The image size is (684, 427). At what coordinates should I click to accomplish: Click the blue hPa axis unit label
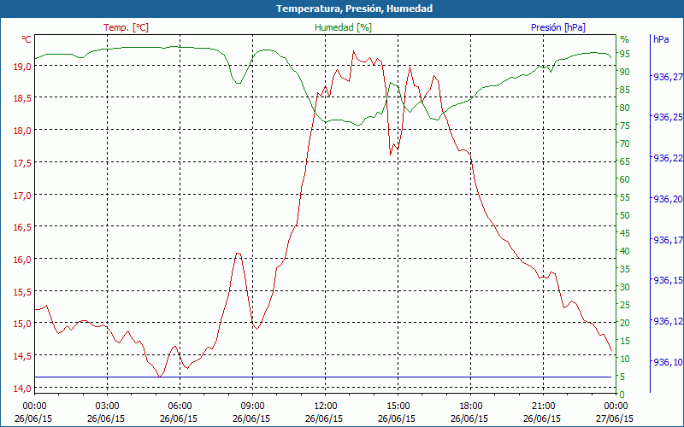(661, 39)
